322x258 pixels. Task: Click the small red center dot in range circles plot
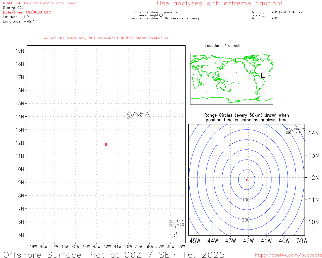coord(247,180)
